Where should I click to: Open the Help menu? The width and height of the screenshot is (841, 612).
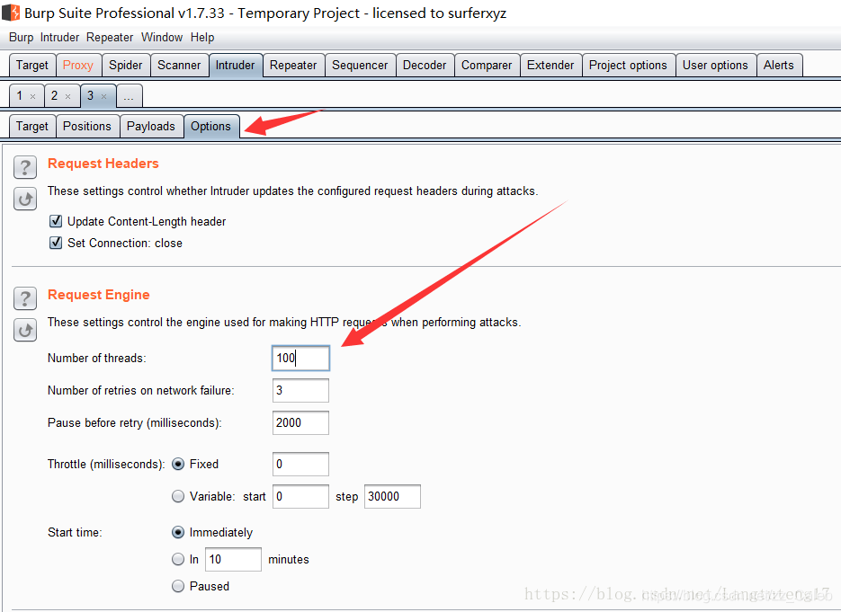(x=202, y=38)
